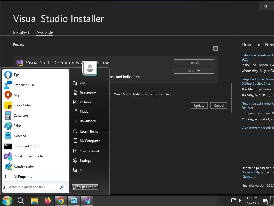Open Notepad from start menu
The width and height of the screenshot is (274, 206).
pyautogui.click(x=36, y=136)
